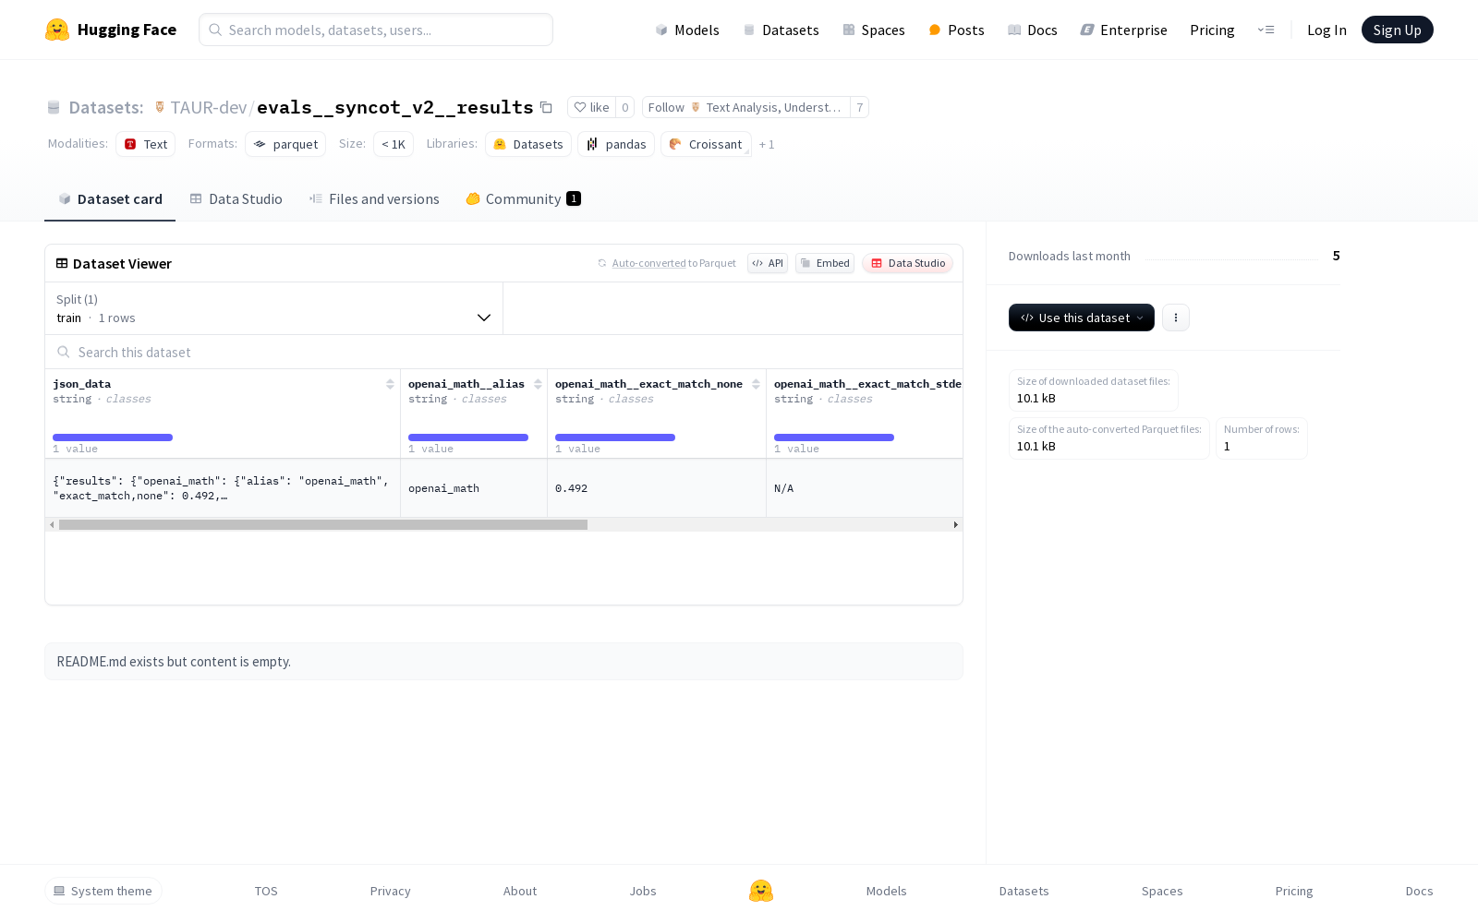The height and width of the screenshot is (923, 1478).
Task: Click the < 1K size tag
Action: 394,144
